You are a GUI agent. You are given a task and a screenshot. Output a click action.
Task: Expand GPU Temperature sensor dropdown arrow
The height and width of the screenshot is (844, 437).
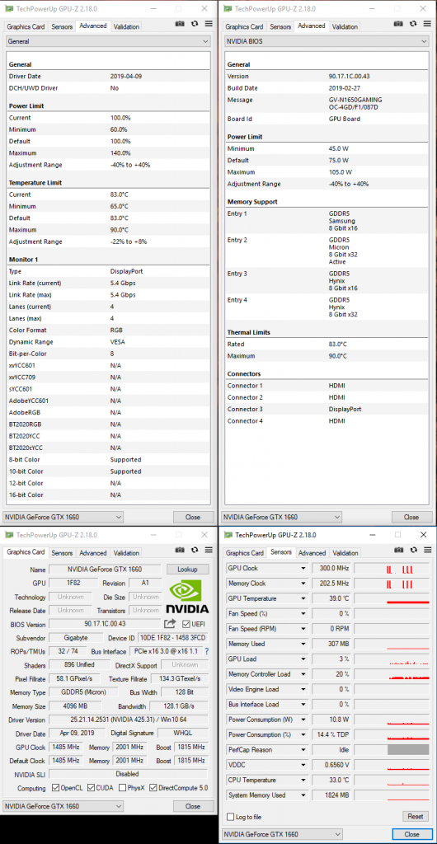coord(303,598)
